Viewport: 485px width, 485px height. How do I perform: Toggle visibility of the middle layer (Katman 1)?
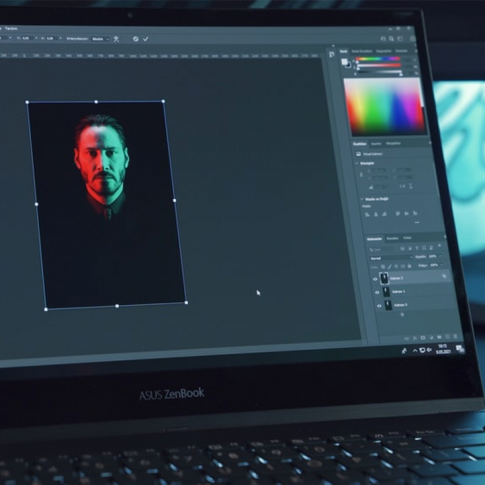[377, 292]
